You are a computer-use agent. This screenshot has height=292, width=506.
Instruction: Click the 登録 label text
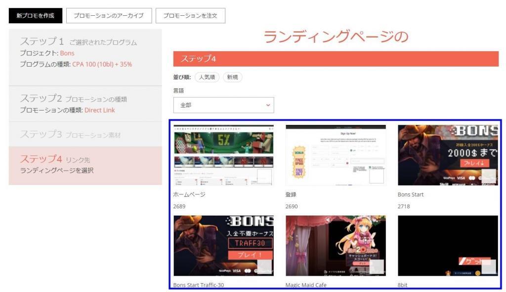(x=291, y=194)
